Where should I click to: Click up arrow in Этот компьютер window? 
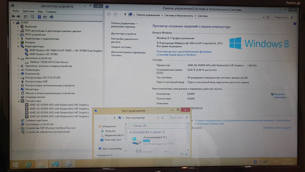[114, 118]
